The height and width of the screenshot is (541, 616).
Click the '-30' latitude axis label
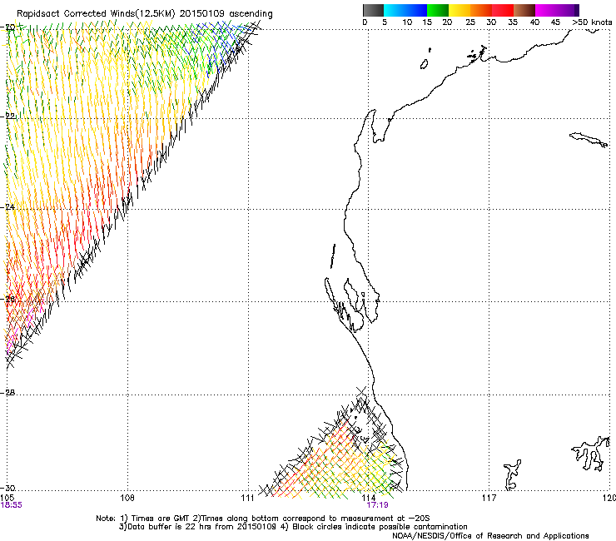(x=7, y=488)
